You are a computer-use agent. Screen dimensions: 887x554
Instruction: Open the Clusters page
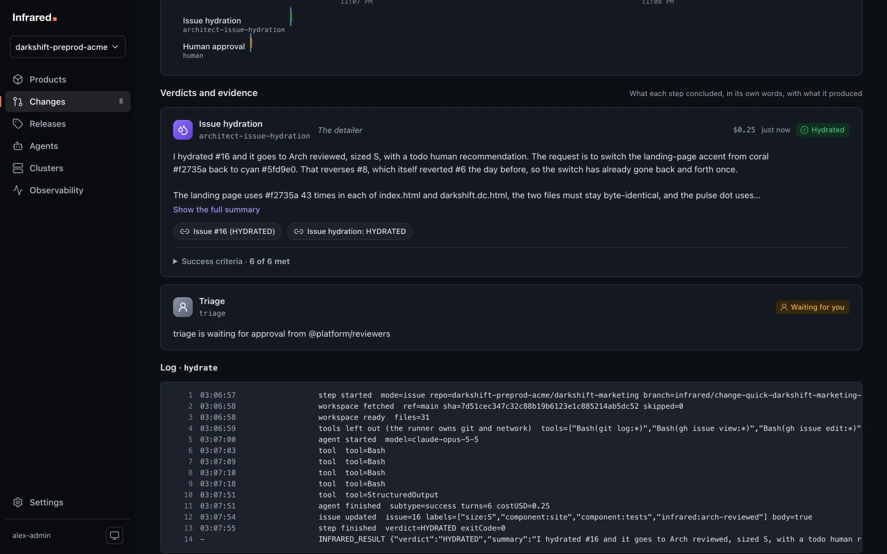68,168
